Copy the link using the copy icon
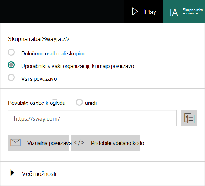 click(x=189, y=118)
